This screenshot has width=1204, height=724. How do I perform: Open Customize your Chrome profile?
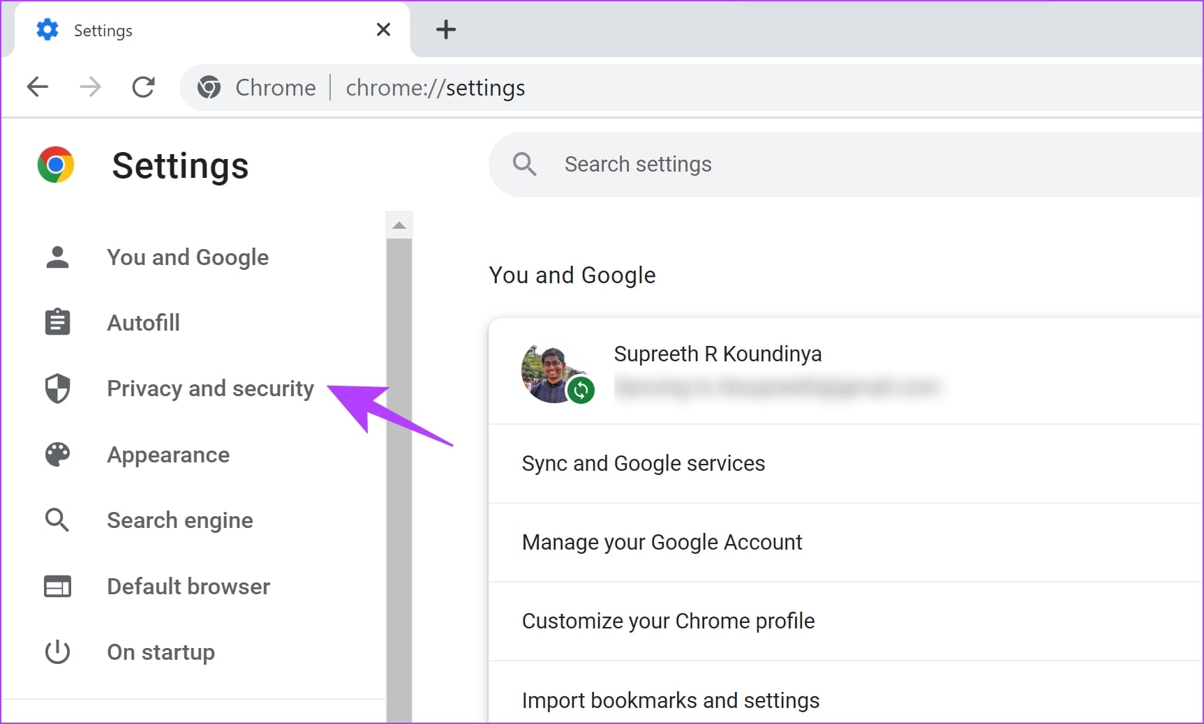coord(668,621)
